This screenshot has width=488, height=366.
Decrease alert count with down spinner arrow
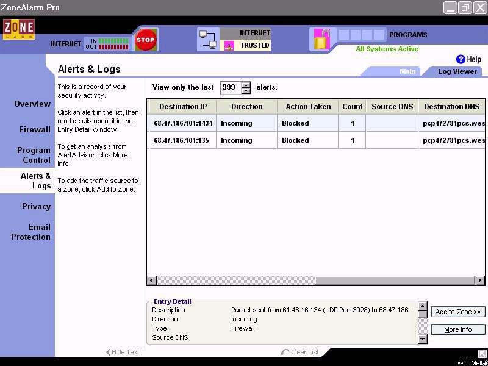(x=246, y=90)
